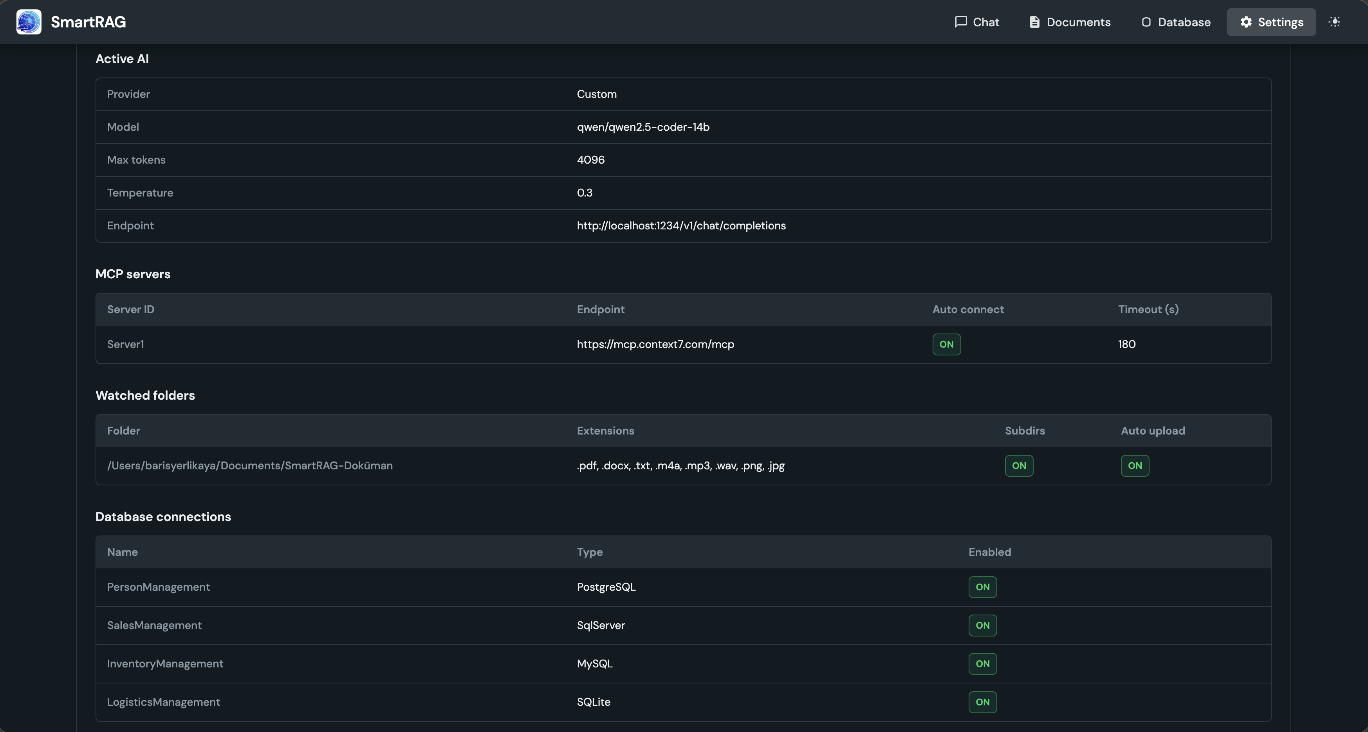The image size is (1368, 732).
Task: Click the SmartRAG logo icon
Action: click(29, 22)
